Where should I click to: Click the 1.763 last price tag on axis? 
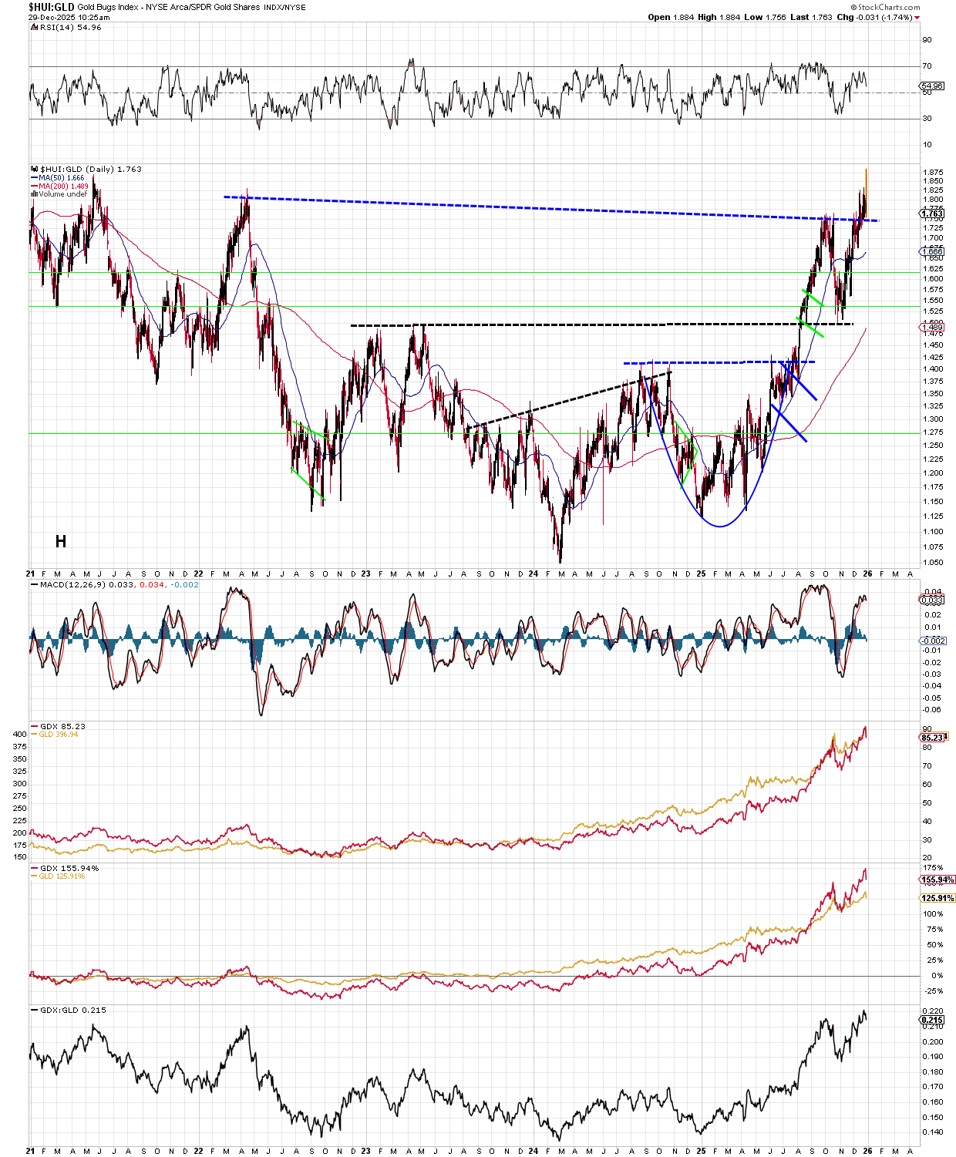932,214
